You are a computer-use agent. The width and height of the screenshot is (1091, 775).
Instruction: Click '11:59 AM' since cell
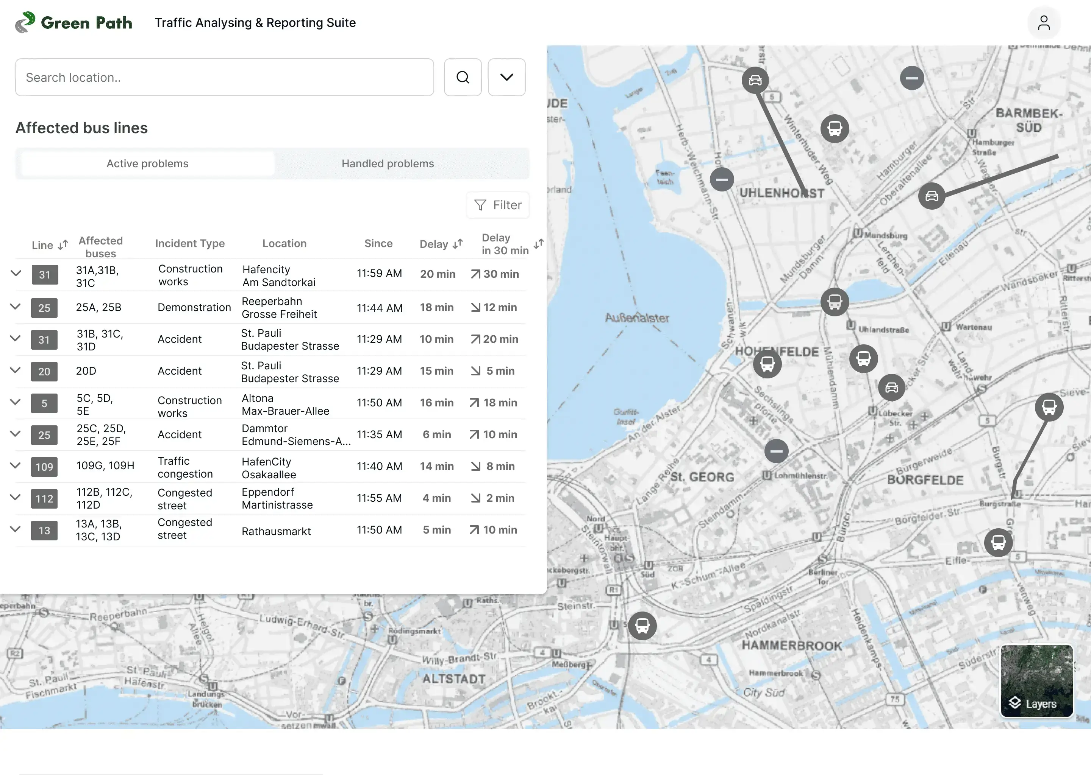click(x=379, y=274)
